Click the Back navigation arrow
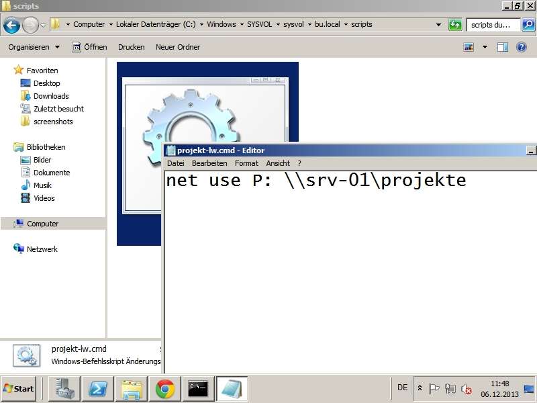 [11, 25]
